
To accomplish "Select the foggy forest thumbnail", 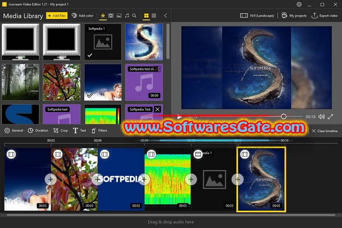I will [x=20, y=82].
